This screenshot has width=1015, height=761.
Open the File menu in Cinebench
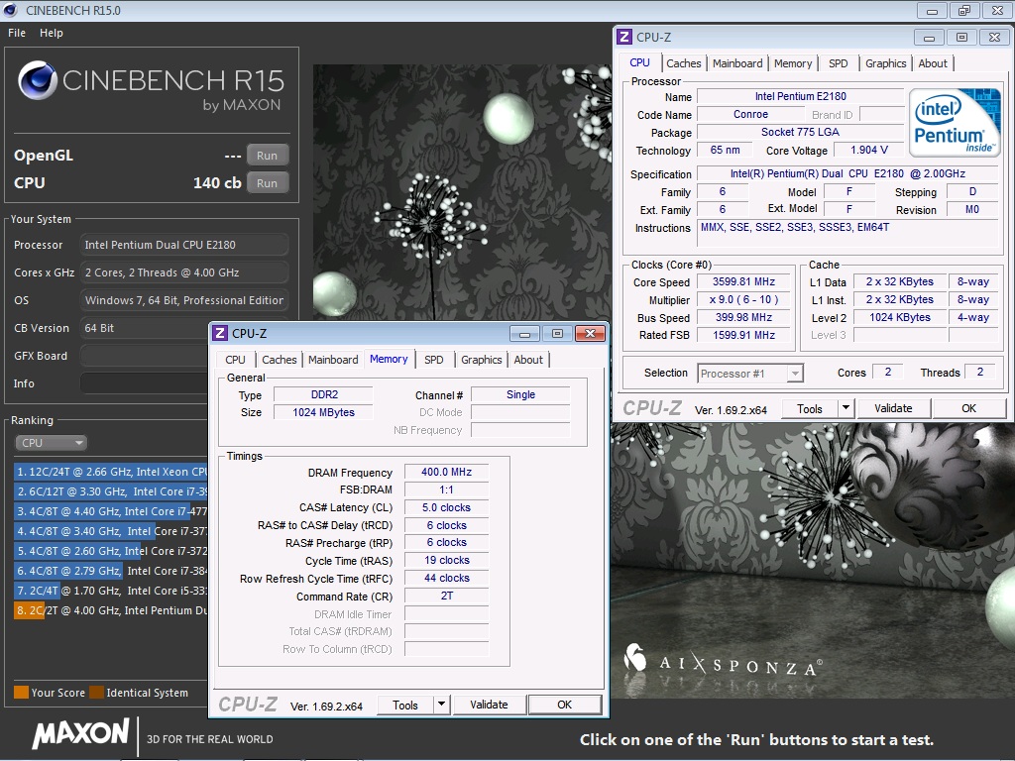[x=17, y=33]
